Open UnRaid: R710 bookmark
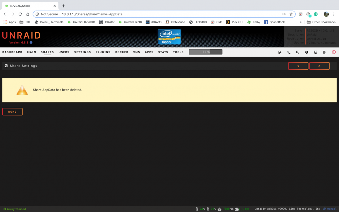 click(130, 22)
